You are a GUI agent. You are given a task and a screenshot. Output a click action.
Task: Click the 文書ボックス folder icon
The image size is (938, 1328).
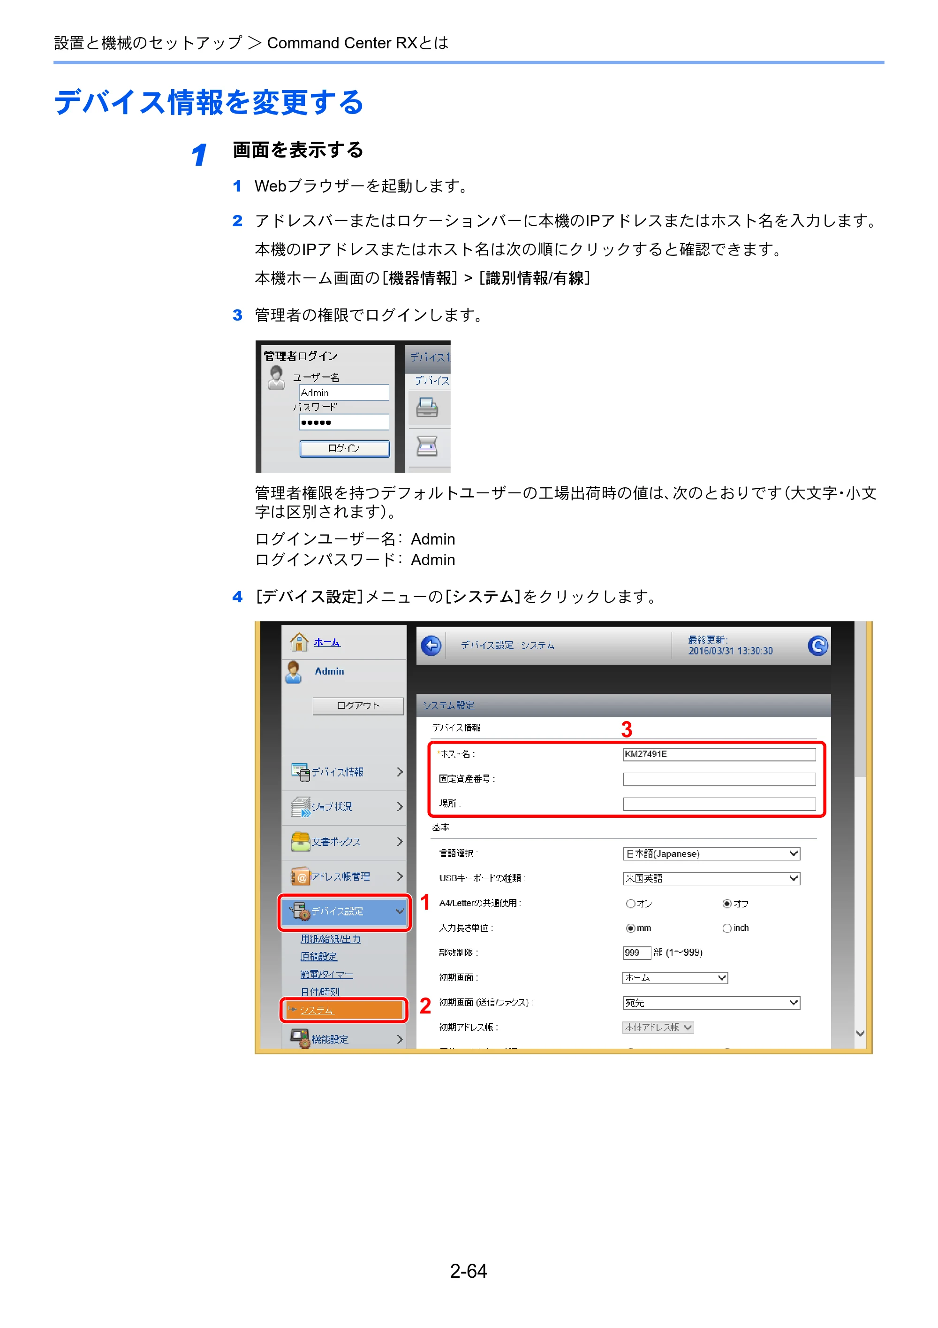tap(300, 841)
